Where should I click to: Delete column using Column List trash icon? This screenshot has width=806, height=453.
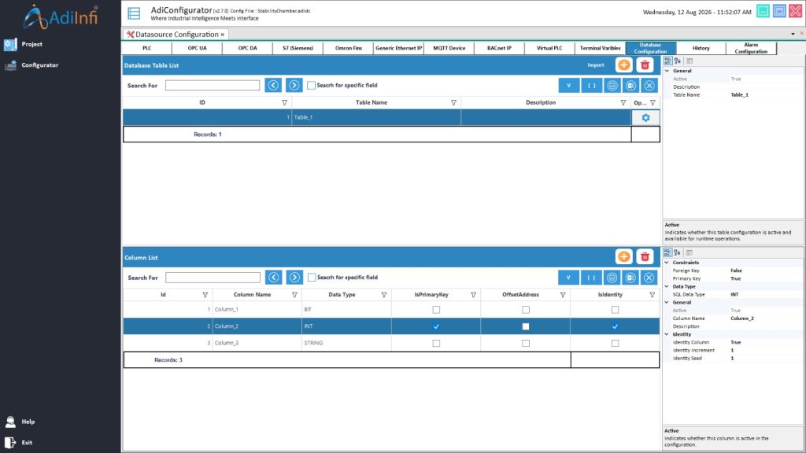645,257
